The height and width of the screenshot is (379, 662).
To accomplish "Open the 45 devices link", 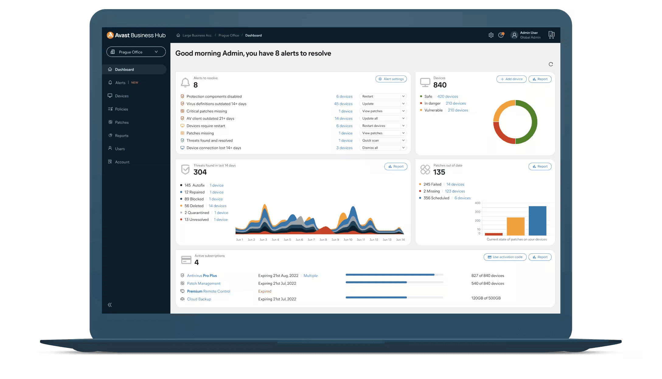I will click(343, 104).
